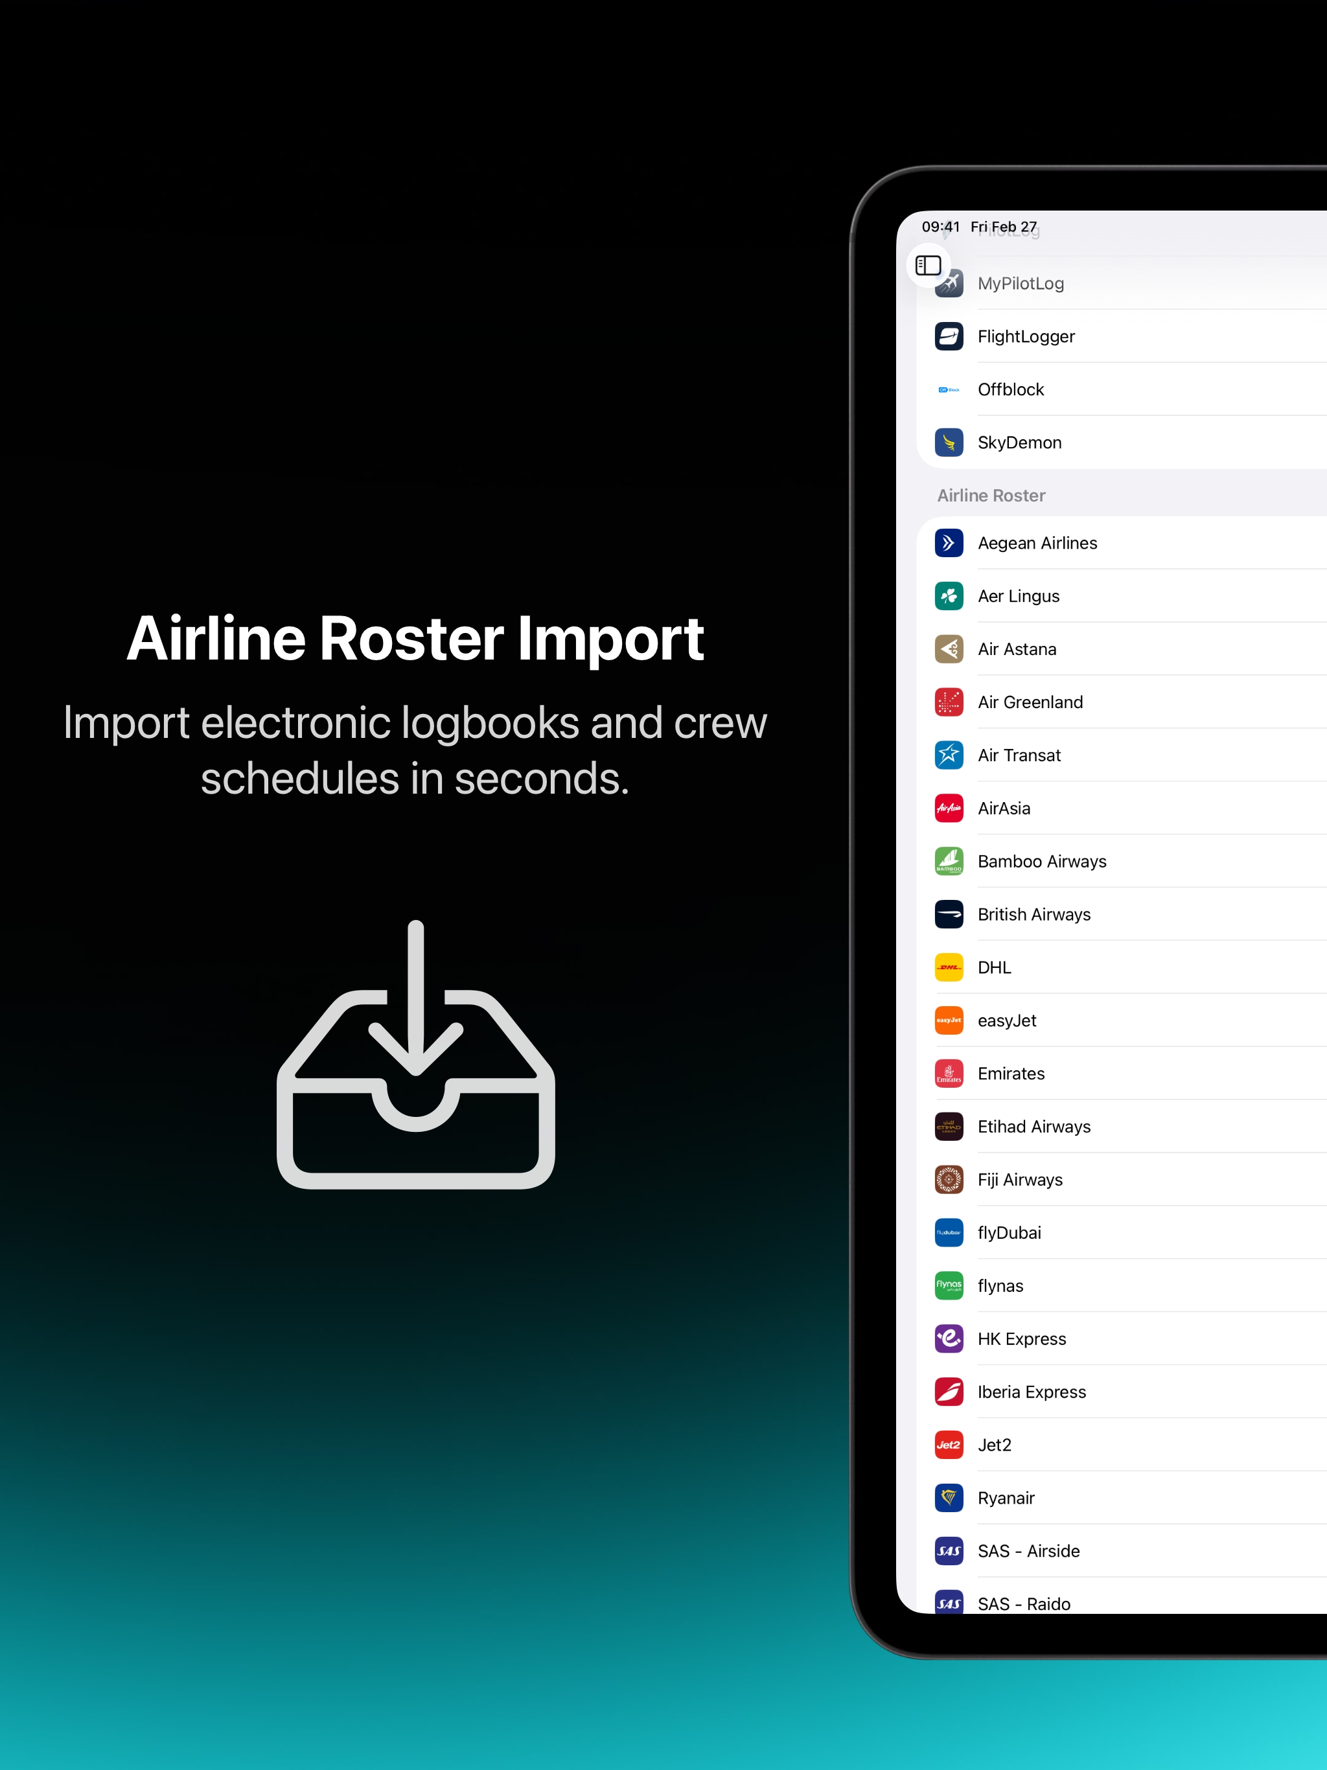Open Iberia Express roster
The image size is (1327, 1770).
(1122, 1392)
